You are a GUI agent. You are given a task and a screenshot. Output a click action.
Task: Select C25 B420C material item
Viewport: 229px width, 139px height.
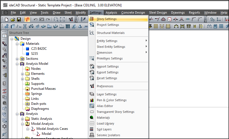(39, 49)
